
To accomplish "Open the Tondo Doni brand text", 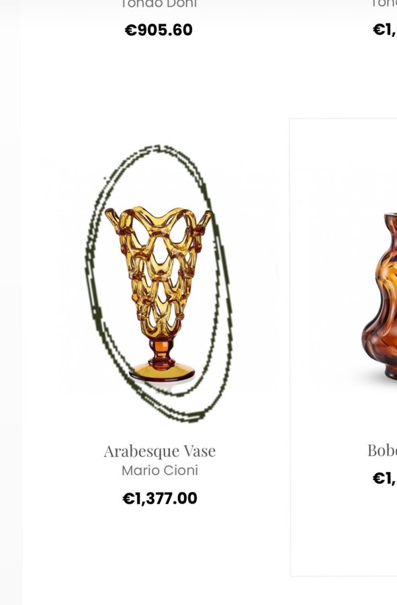I will pyautogui.click(x=159, y=4).
